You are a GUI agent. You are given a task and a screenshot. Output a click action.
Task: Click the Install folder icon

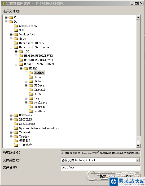[31, 90]
